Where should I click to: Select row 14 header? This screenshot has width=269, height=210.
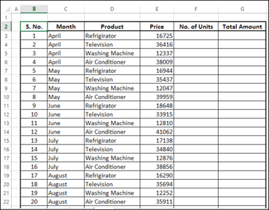click(6, 132)
